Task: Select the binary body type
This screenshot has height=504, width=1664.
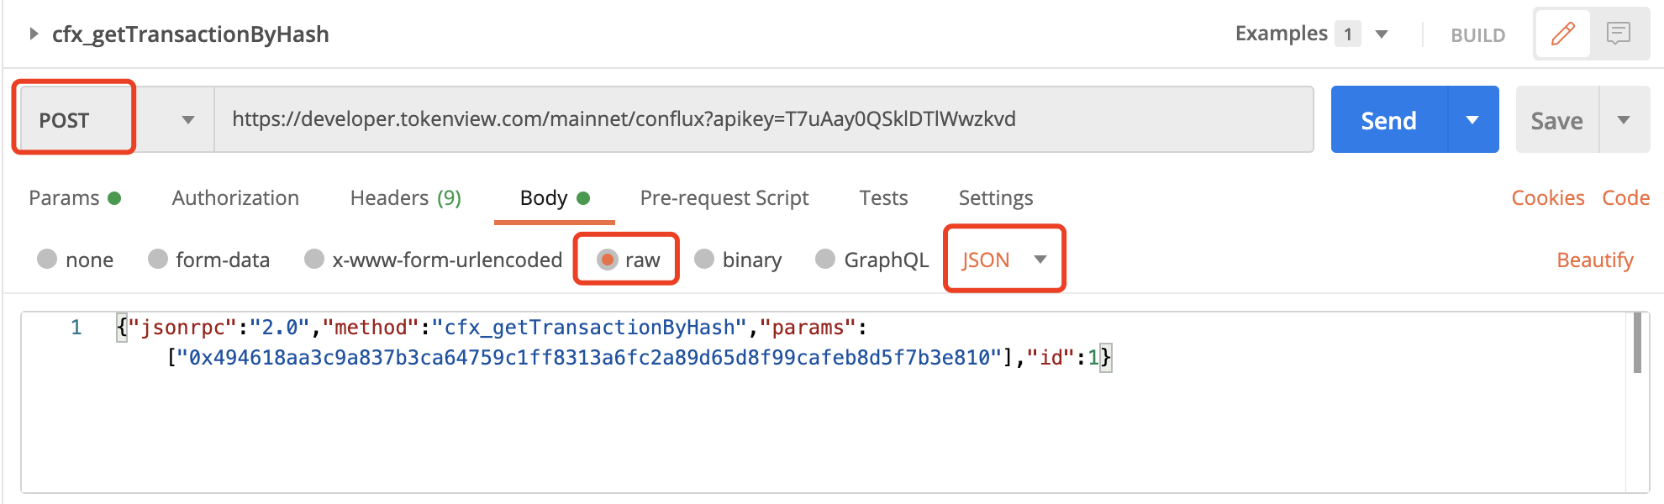Action: click(738, 260)
